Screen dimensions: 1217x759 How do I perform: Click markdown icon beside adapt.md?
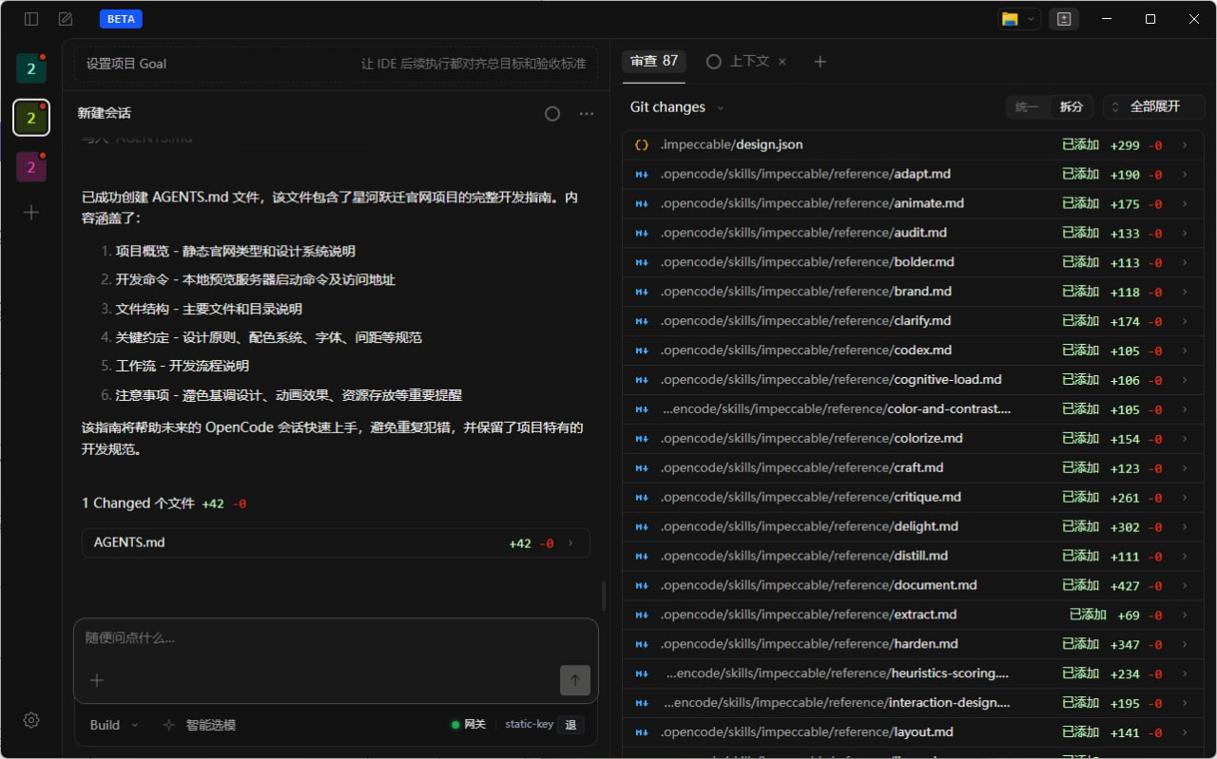click(642, 175)
